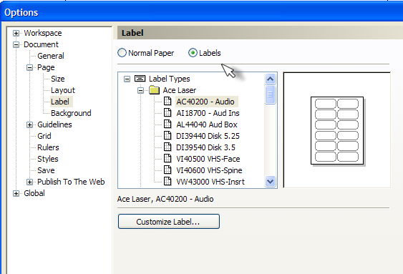403x274 pixels.
Task: Click the label list scroll up arrow
Action: 270,79
